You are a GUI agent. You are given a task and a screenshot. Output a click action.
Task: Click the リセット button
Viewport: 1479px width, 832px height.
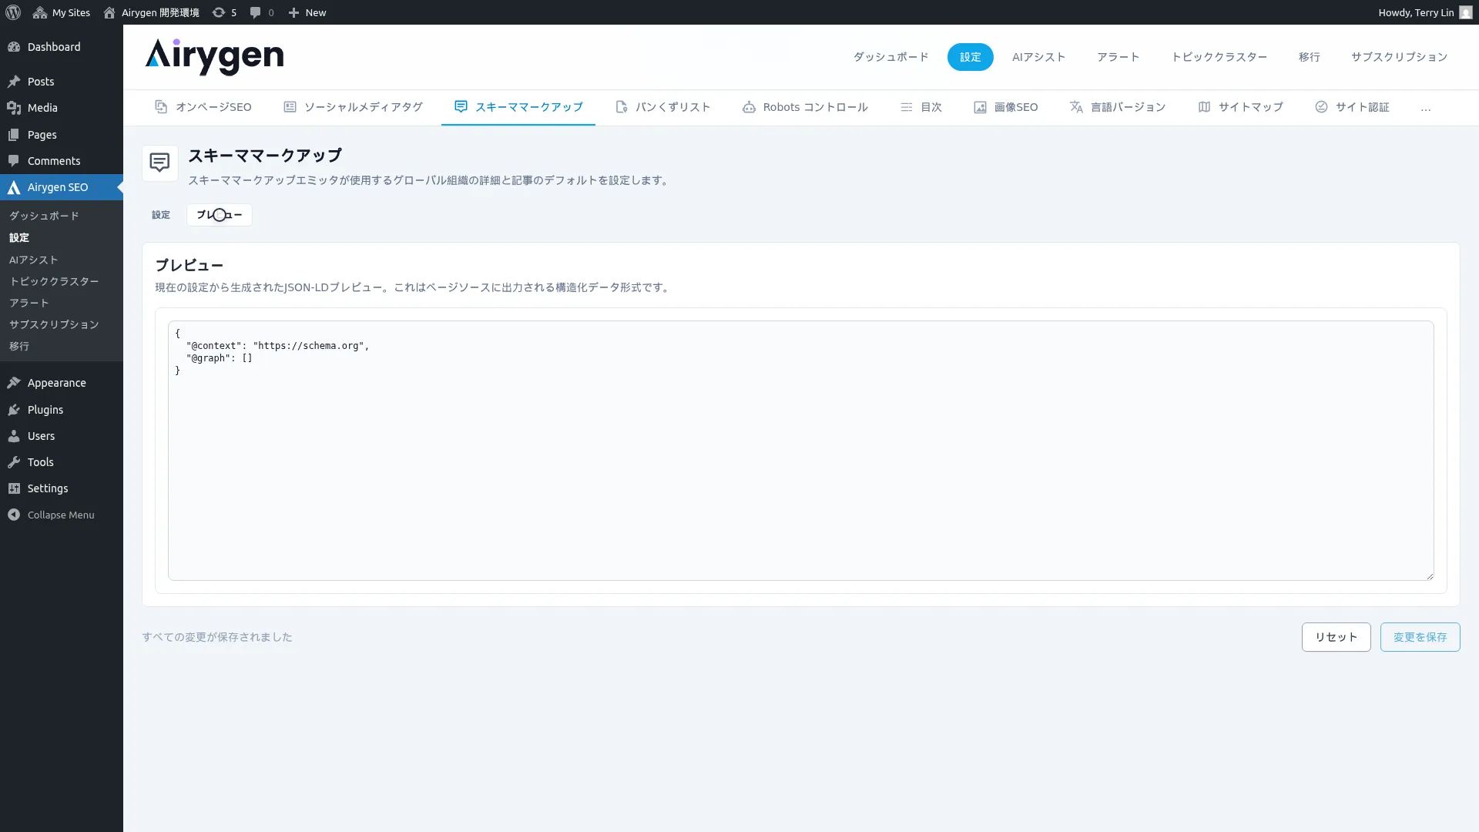tap(1336, 637)
